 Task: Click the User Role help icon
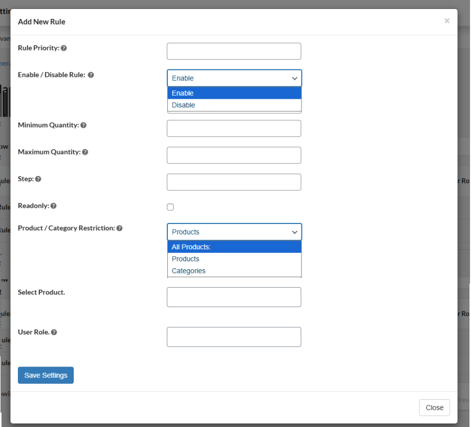[54, 332]
